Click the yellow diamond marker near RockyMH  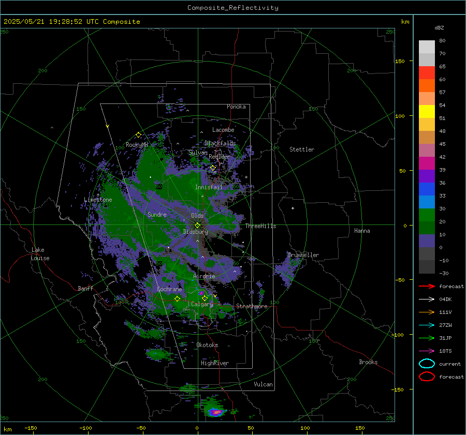(x=138, y=135)
